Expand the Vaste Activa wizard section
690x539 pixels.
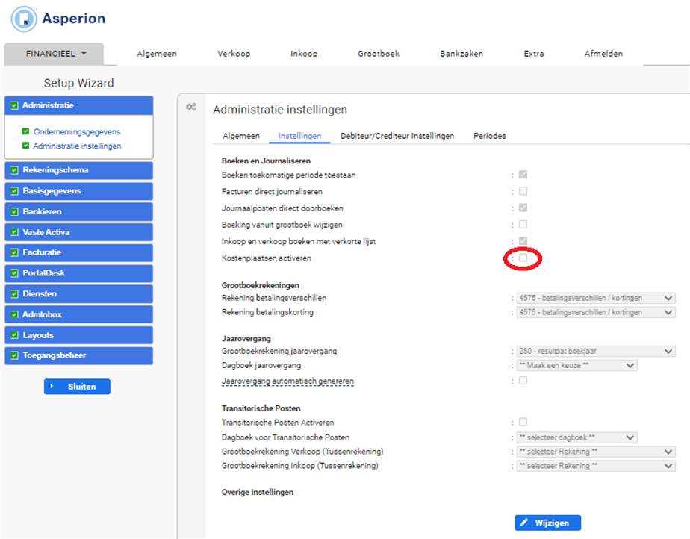click(78, 232)
